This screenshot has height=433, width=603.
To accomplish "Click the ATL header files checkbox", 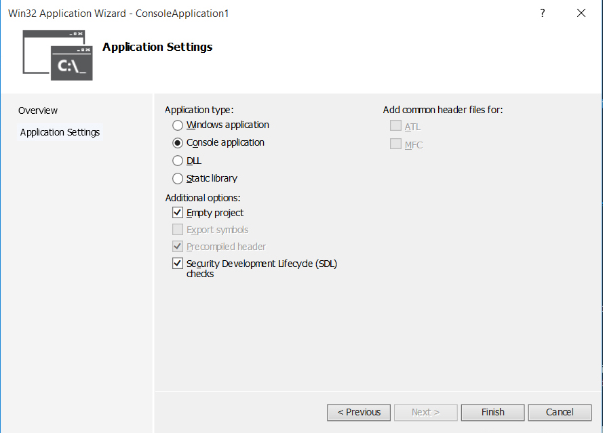I will pyautogui.click(x=395, y=125).
